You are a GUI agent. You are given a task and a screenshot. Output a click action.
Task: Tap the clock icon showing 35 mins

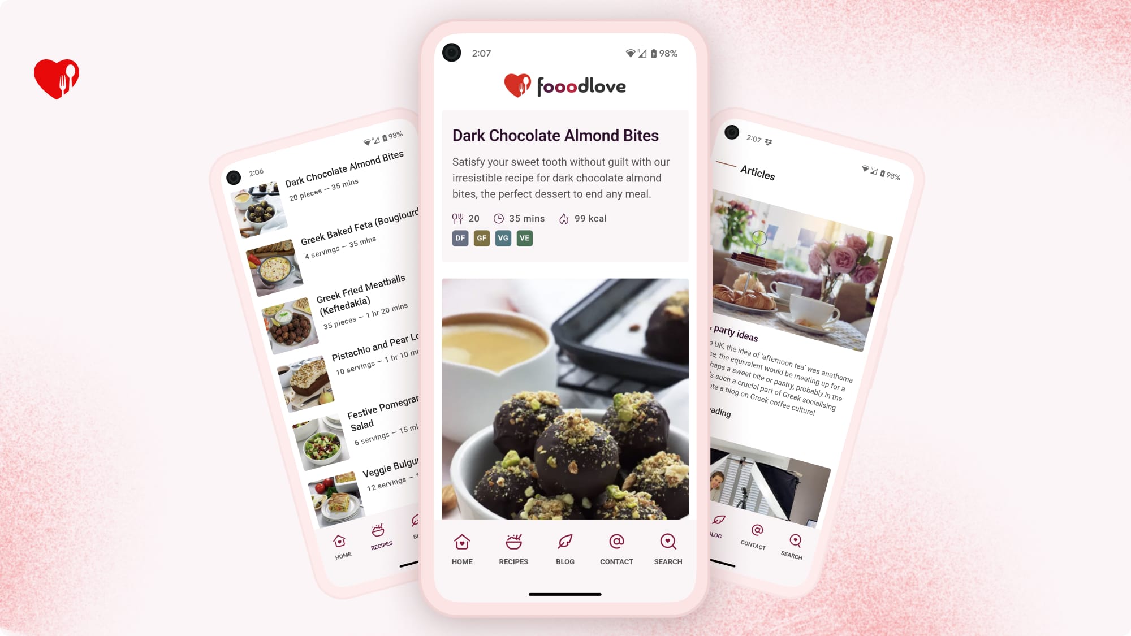coord(498,218)
